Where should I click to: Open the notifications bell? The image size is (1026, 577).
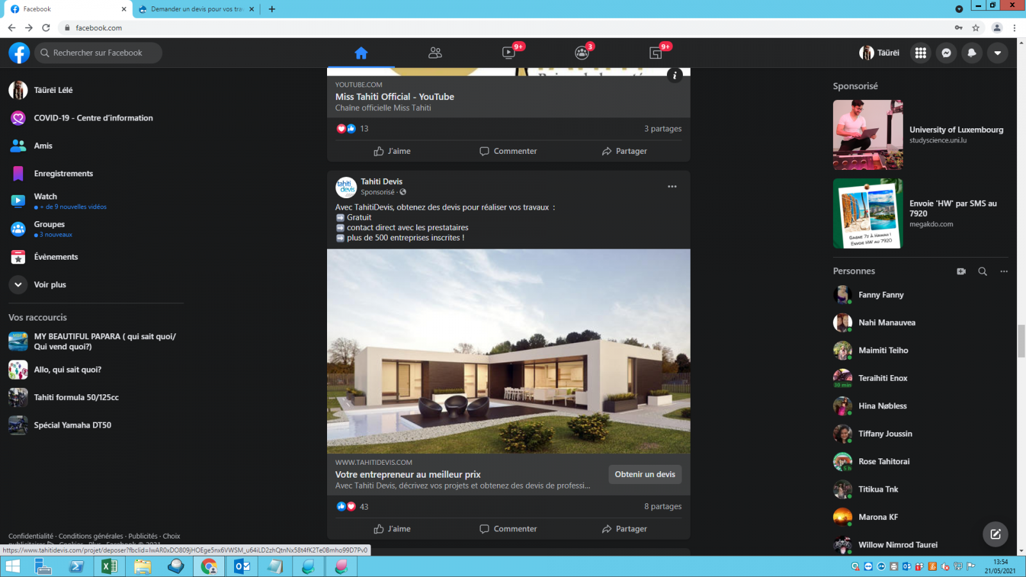971,53
